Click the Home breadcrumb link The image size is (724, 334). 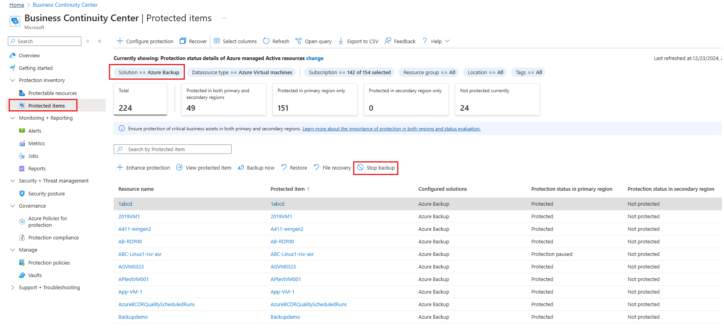tap(17, 5)
